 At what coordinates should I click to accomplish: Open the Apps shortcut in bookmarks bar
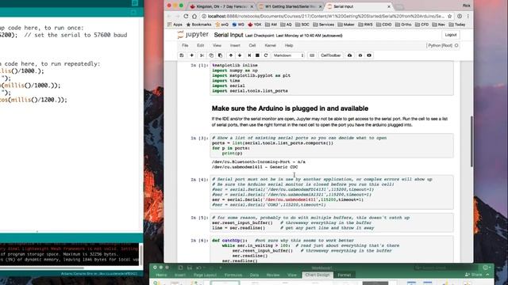point(175,25)
